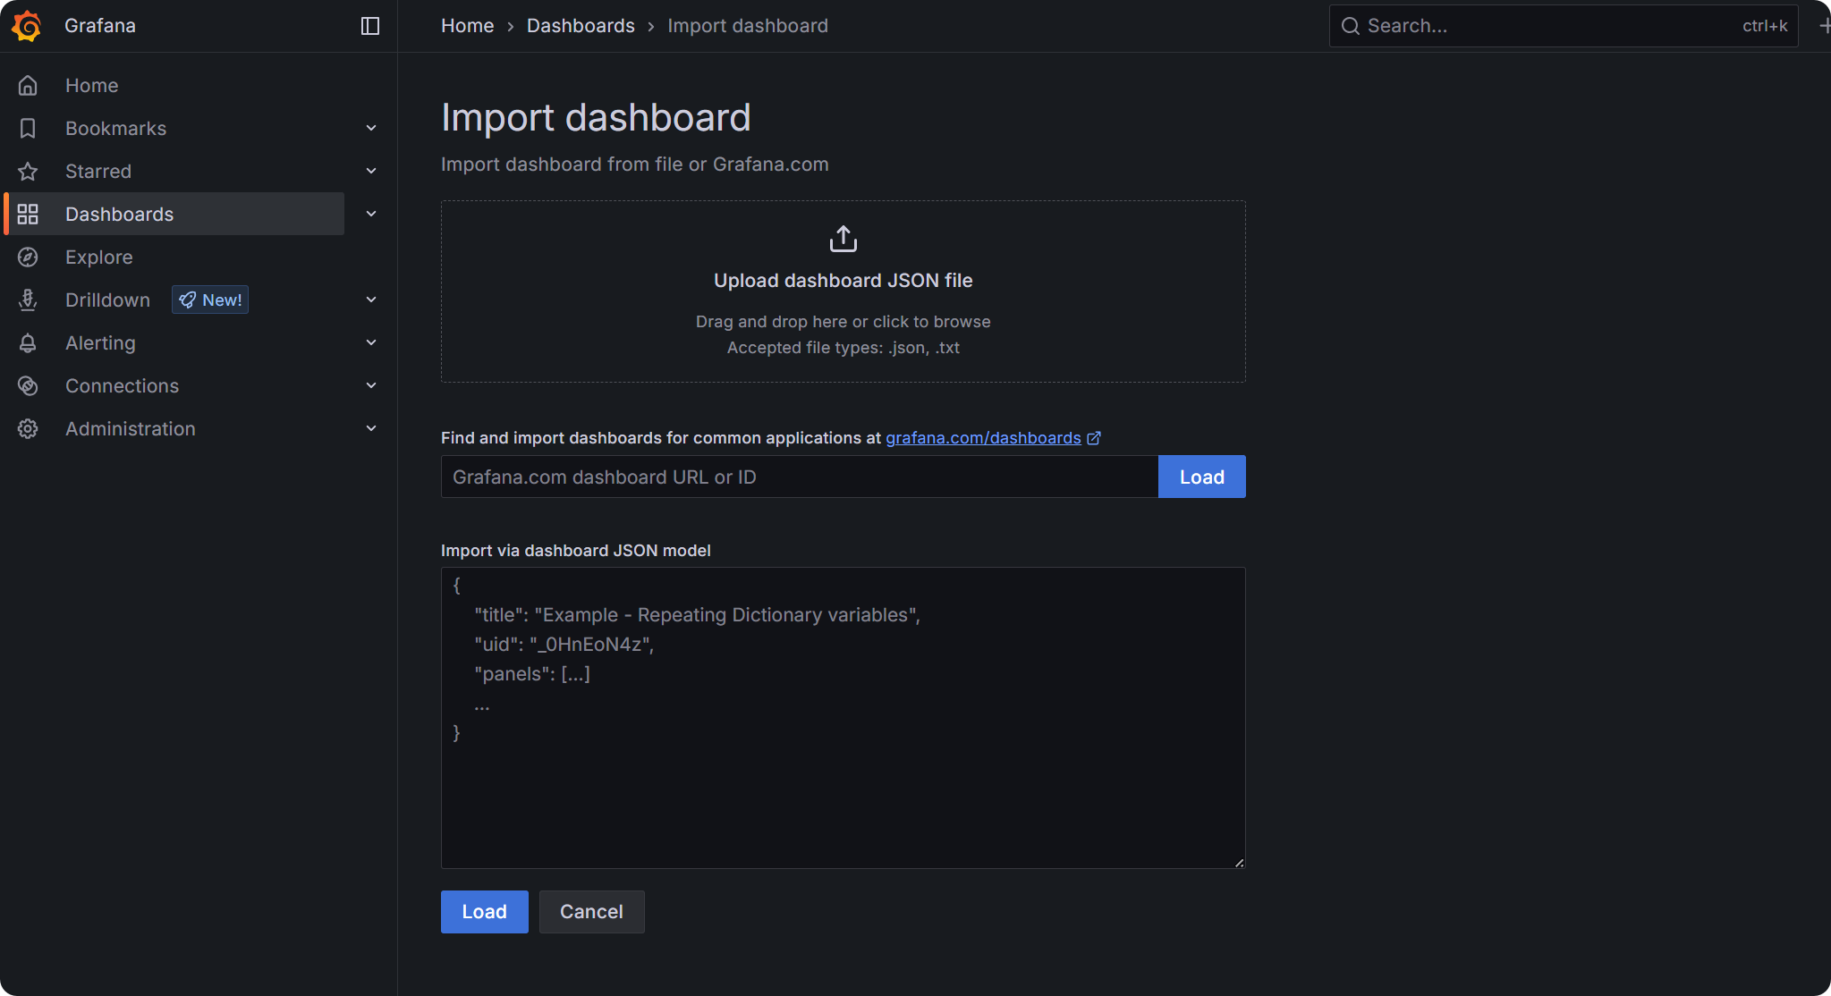Screen dimensions: 1831x996
Task: Open Home via the house icon
Action: coord(28,86)
